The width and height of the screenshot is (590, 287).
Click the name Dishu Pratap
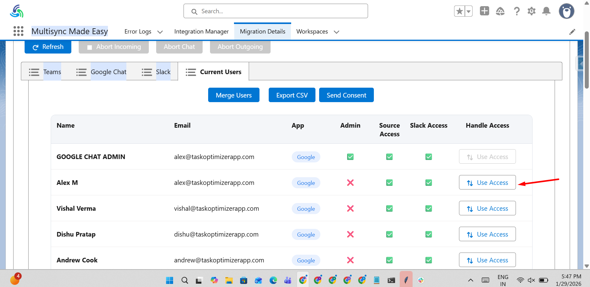76,234
